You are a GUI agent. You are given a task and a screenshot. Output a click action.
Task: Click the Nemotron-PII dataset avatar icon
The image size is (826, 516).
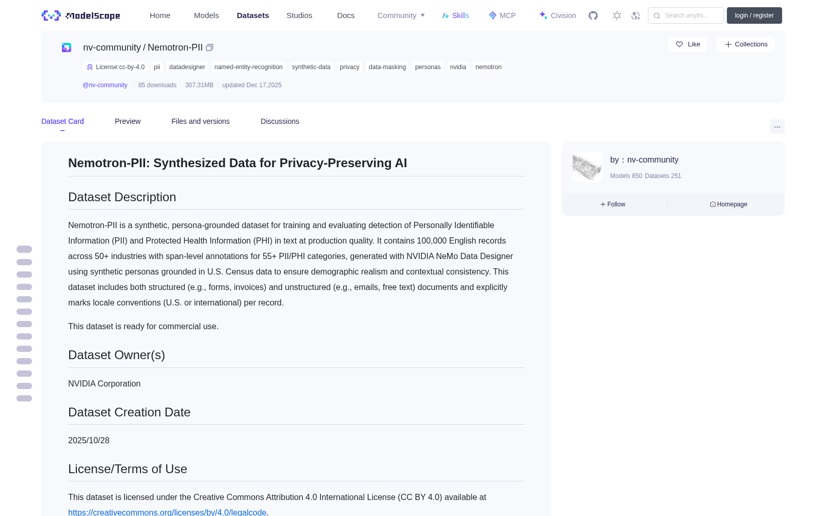click(67, 47)
